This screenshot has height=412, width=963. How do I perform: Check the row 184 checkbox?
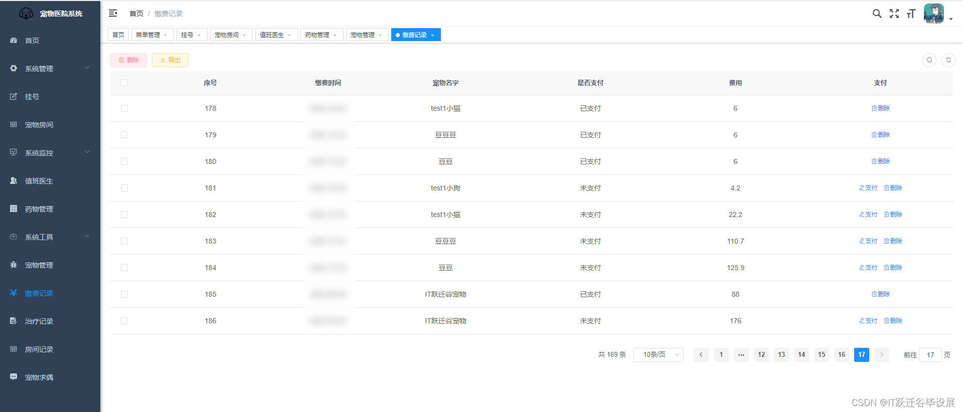[x=124, y=268]
